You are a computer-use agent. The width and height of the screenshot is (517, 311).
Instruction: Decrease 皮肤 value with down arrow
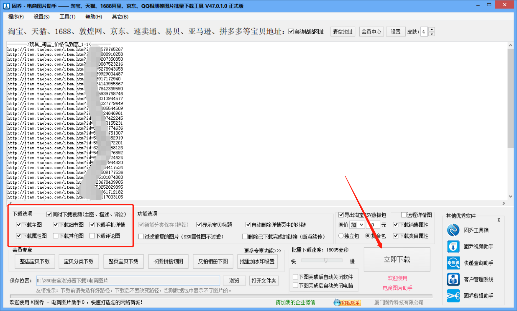(432, 34)
